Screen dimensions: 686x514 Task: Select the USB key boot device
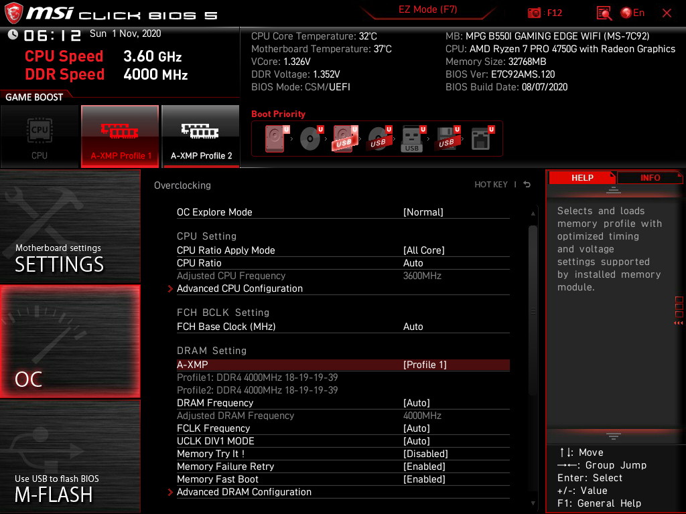413,139
